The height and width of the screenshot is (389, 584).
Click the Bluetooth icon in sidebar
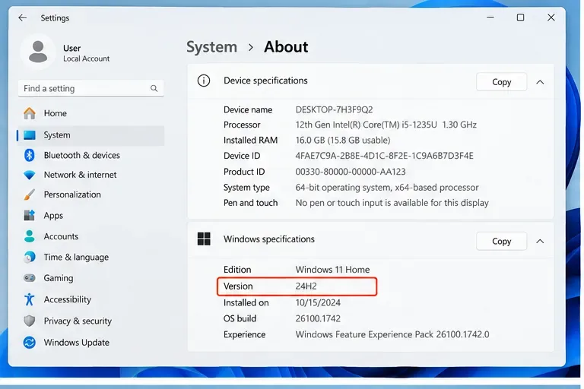coord(30,155)
